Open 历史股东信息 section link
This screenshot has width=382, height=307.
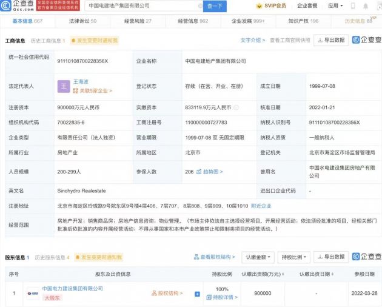coord(52,257)
